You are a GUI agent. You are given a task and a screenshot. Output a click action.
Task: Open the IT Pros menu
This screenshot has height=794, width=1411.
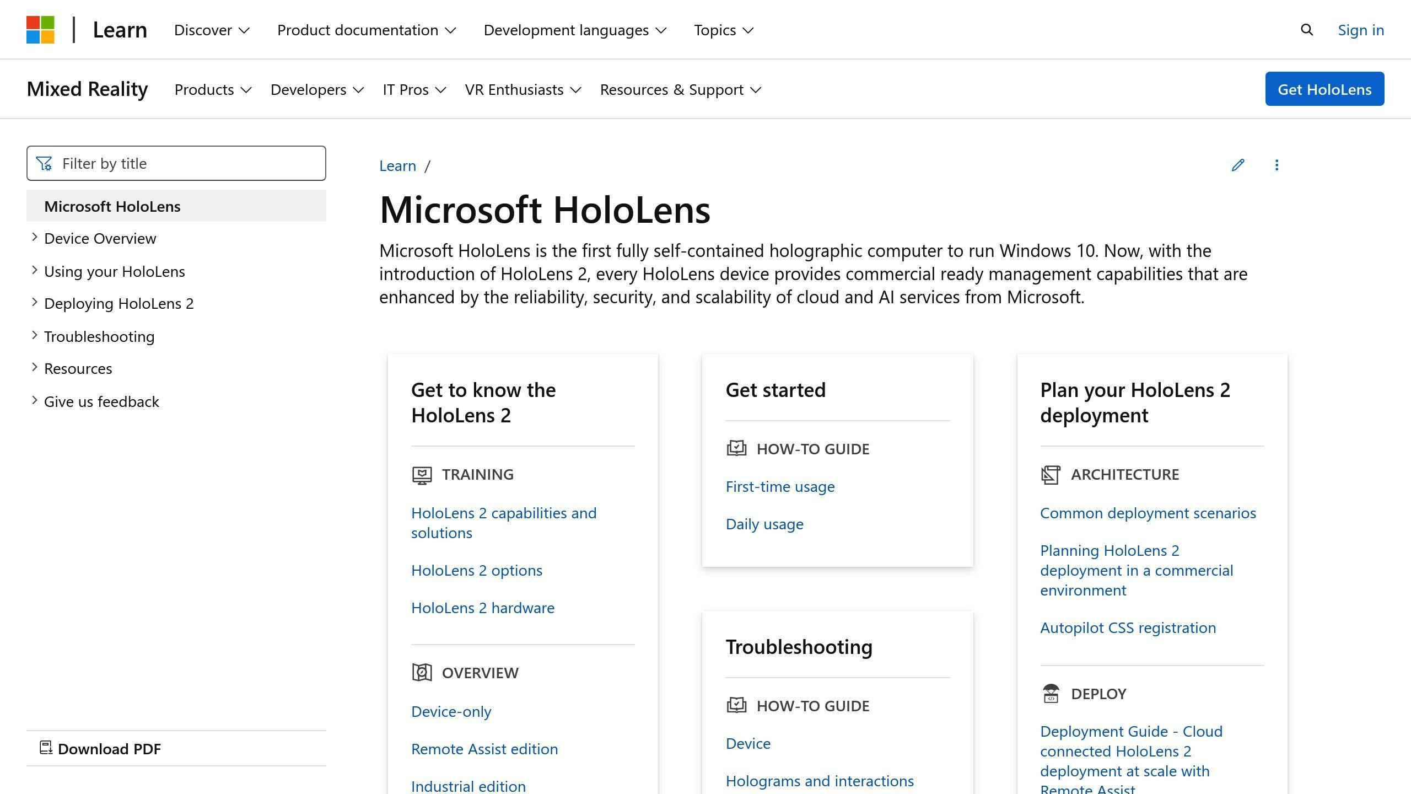414,89
